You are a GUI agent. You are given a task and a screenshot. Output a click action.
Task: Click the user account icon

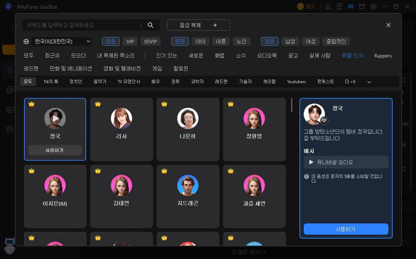tap(328, 6)
